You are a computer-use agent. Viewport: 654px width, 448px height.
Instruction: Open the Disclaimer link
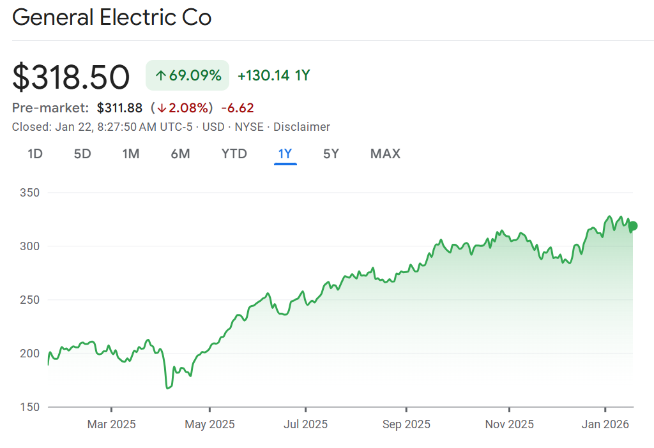coord(301,127)
